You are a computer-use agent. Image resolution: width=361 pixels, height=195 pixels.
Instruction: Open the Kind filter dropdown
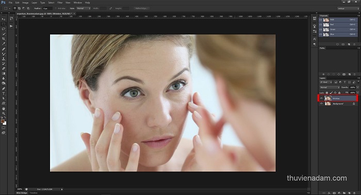pyautogui.click(x=325, y=82)
